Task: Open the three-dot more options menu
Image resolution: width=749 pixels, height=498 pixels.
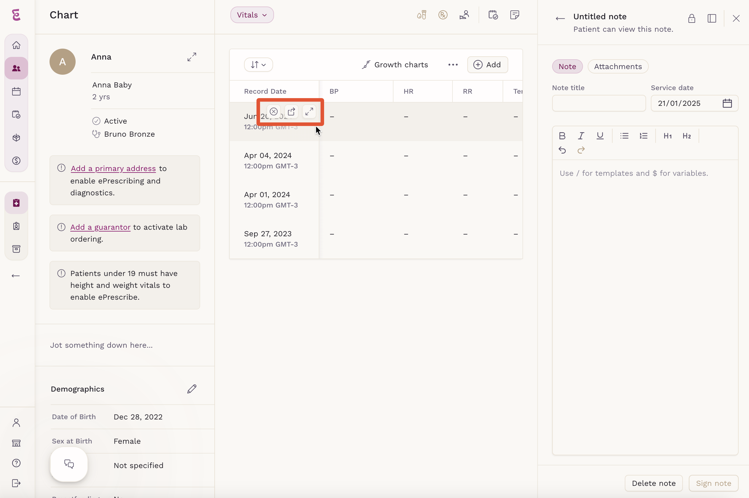Action: 453,65
